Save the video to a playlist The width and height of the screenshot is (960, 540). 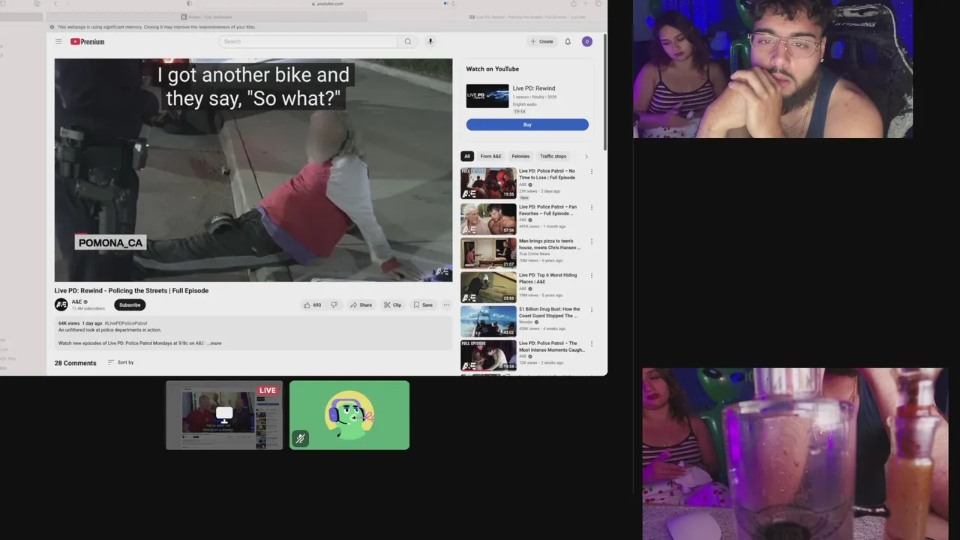click(424, 304)
